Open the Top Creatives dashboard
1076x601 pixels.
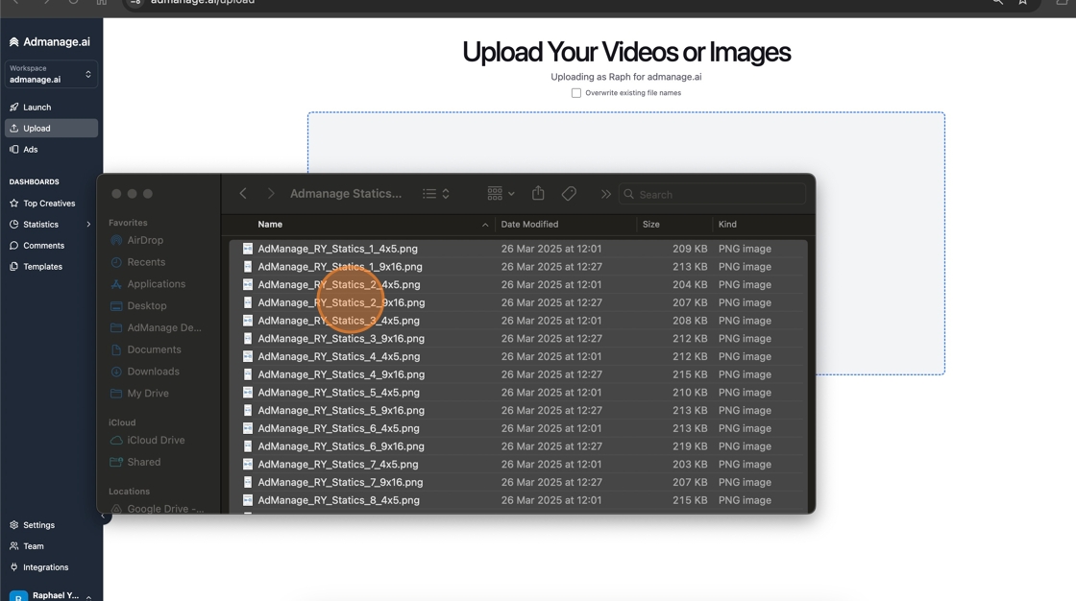(x=51, y=204)
